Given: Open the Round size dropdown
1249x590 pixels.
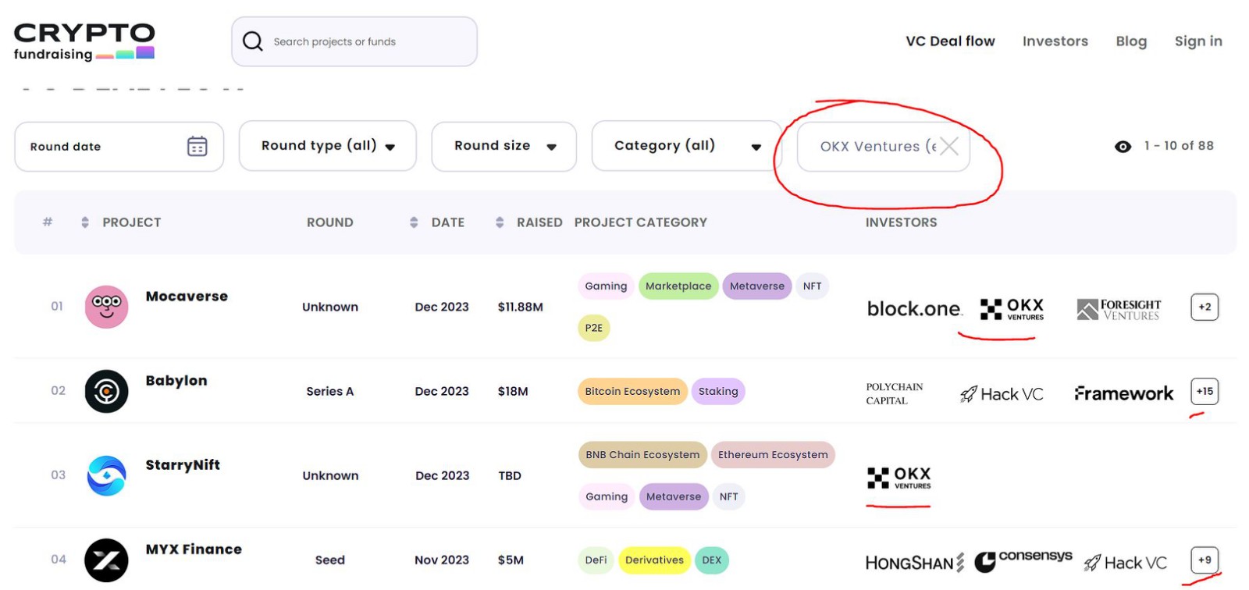Looking at the screenshot, I should coord(504,146).
